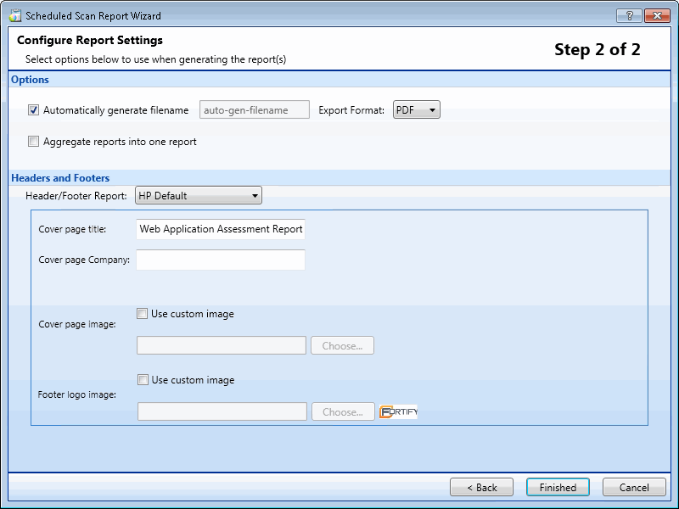Enable the Automatically generate filename checkbox
Screen dimensions: 679x509
(x=33, y=109)
